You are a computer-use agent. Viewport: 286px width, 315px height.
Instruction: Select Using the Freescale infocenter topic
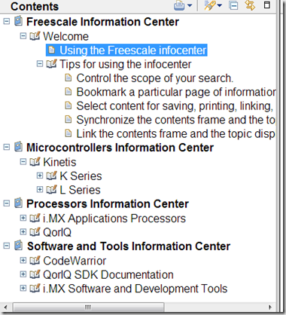132,50
